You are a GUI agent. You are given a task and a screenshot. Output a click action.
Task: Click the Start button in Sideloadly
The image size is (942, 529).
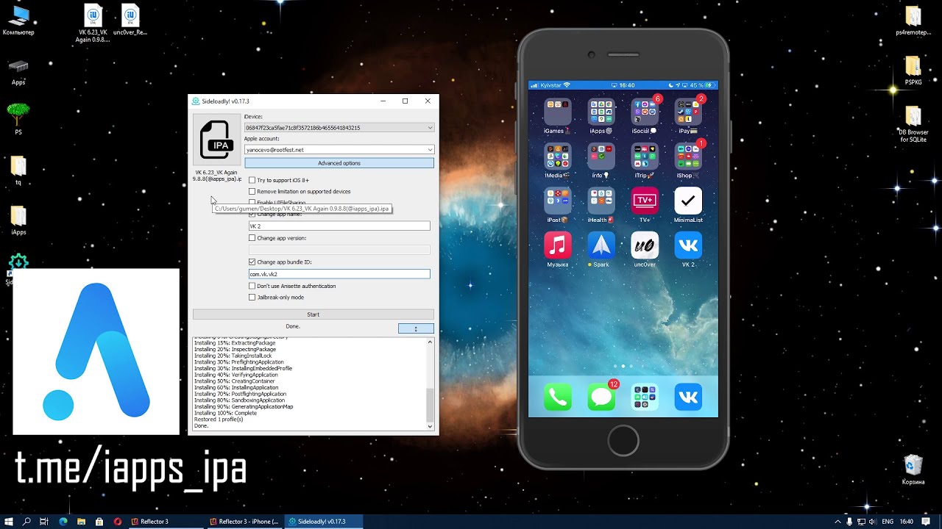click(x=314, y=314)
